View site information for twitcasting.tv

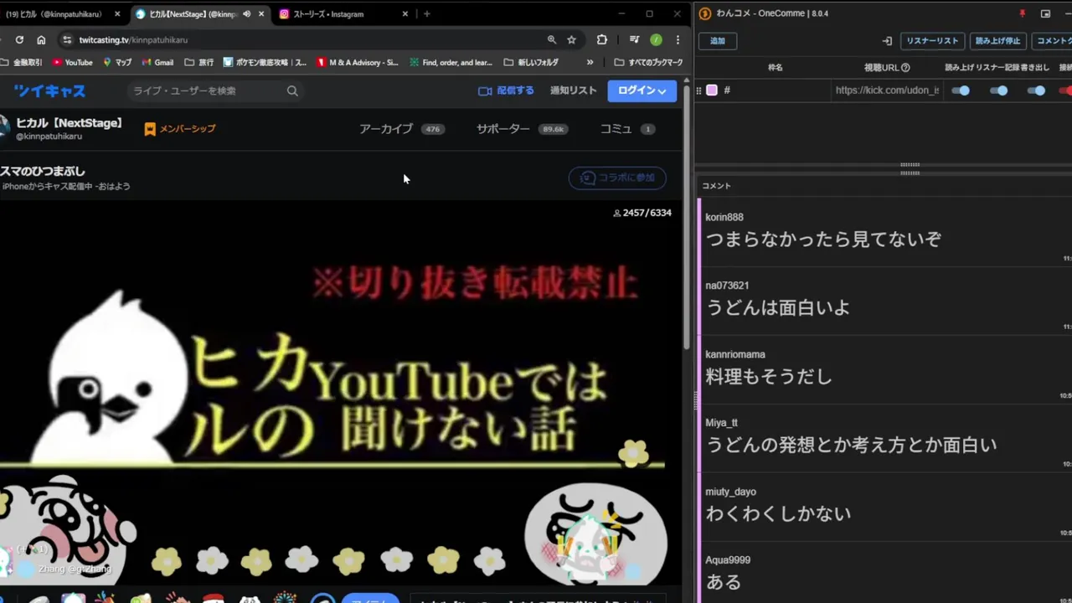[x=67, y=39]
